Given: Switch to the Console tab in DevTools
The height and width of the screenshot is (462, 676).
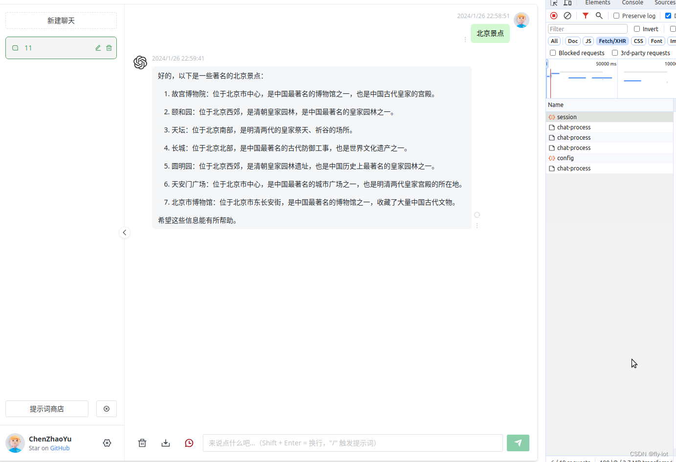Looking at the screenshot, I should click(632, 3).
